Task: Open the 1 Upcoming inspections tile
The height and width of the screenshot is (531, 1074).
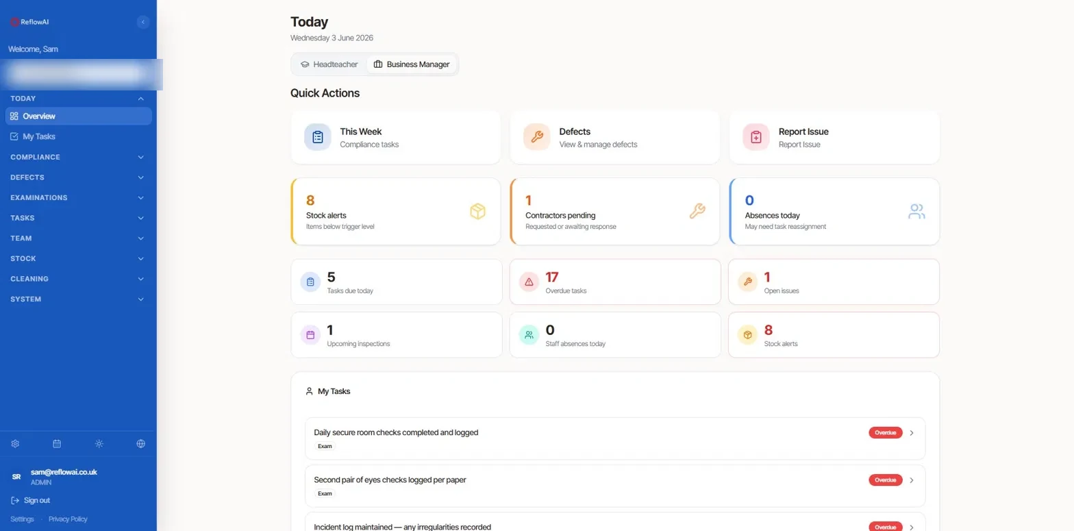Action: click(x=397, y=335)
